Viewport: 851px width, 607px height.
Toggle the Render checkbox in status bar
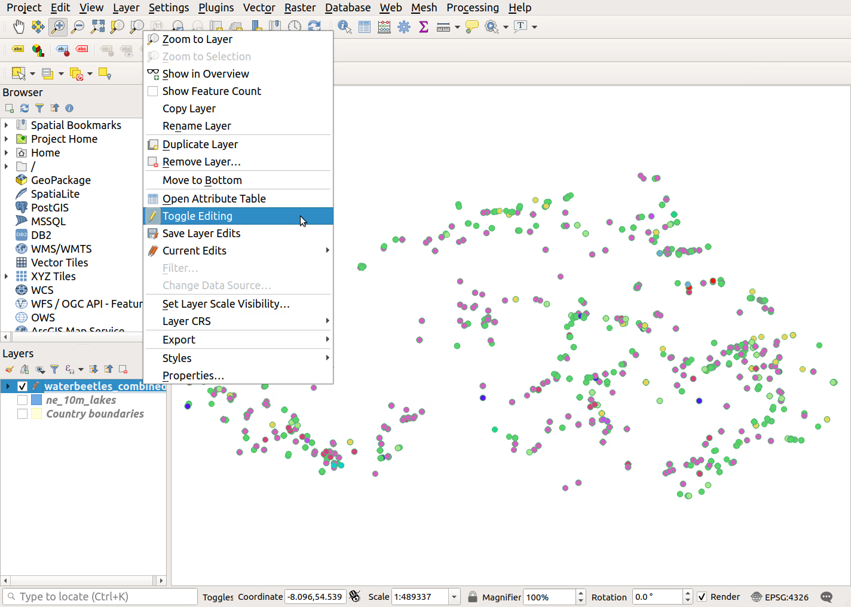point(702,597)
